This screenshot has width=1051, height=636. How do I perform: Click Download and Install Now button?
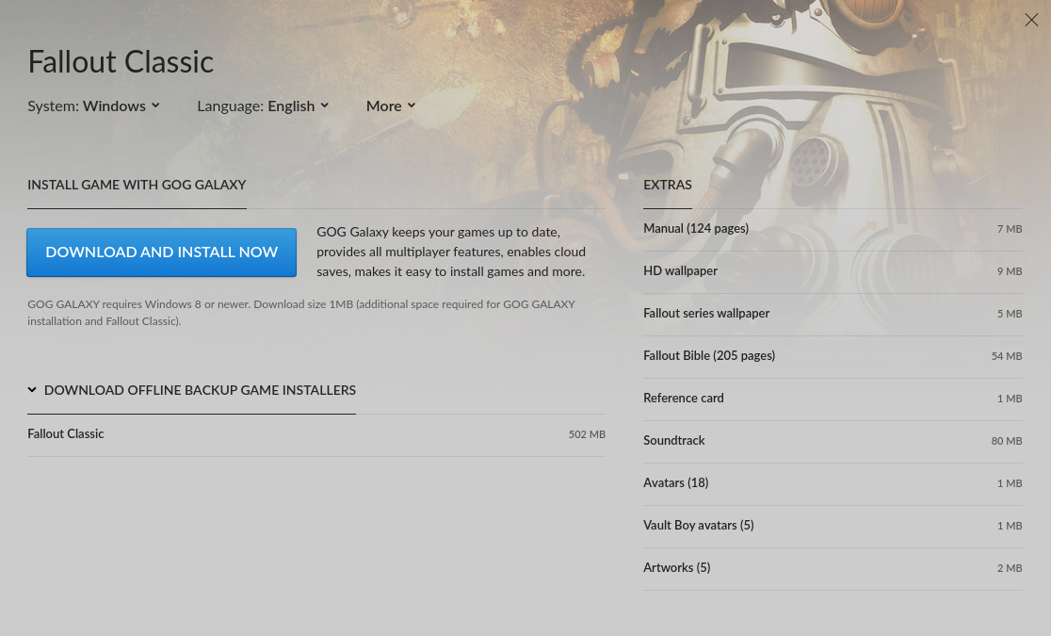(x=162, y=253)
